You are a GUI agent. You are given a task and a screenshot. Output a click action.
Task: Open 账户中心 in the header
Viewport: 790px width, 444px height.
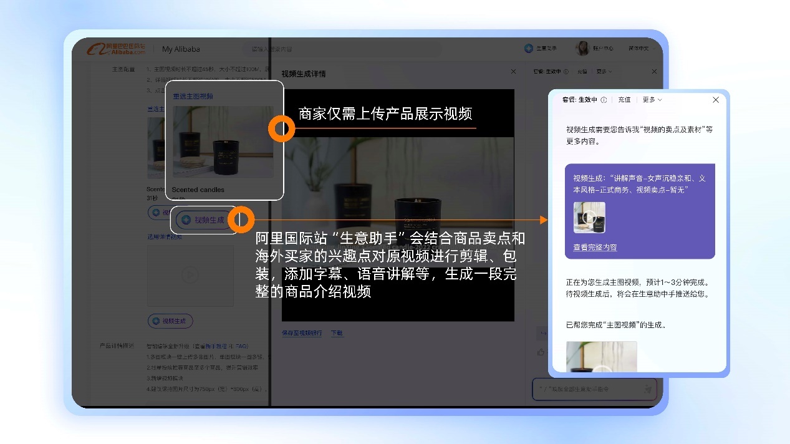[602, 49]
